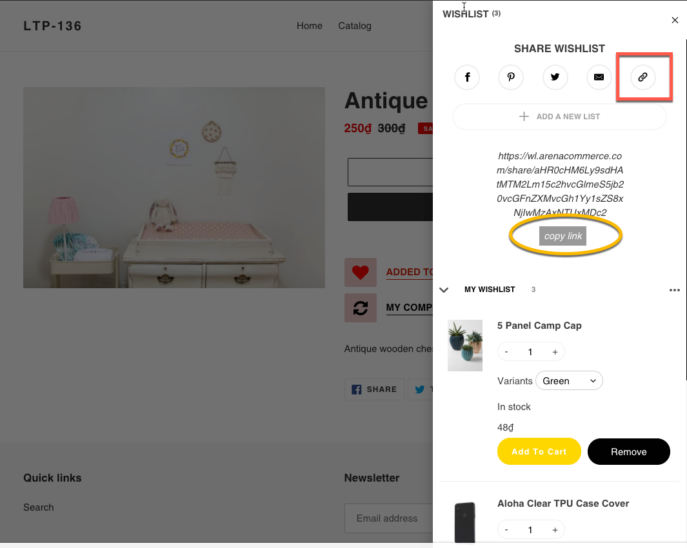Viewport: 687px width, 548px height.
Task: Share wishlist via Facebook icon
Action: [x=467, y=77]
